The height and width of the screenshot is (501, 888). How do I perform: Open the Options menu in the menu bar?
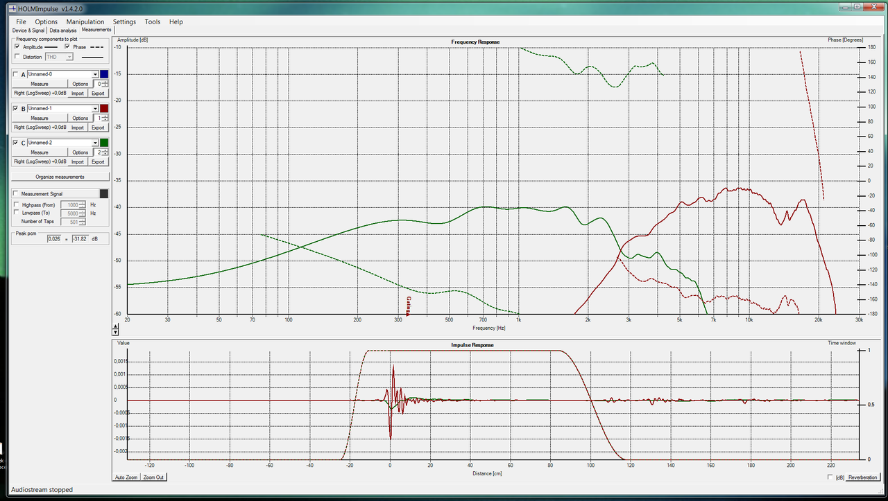pos(46,22)
